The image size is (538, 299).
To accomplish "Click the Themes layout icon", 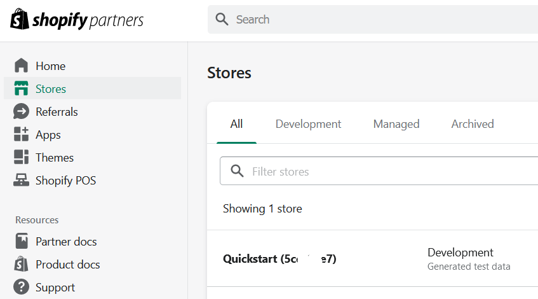I will tap(22, 158).
